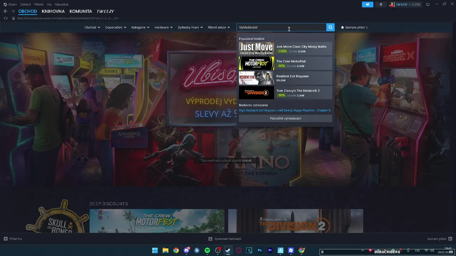Click the microphone tray icon

[408, 250]
